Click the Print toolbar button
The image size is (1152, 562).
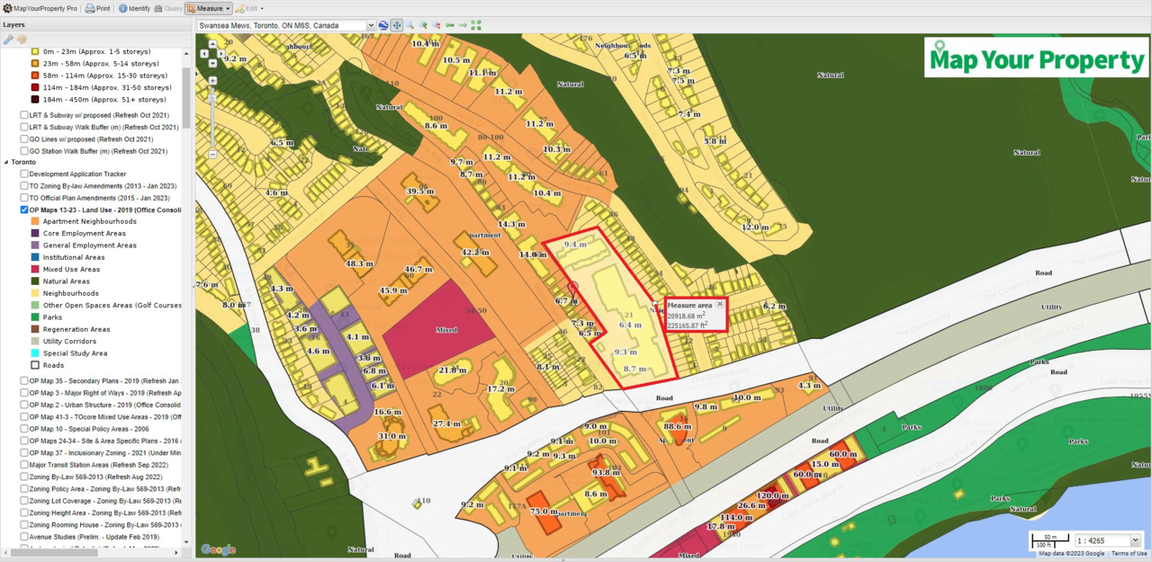click(97, 8)
